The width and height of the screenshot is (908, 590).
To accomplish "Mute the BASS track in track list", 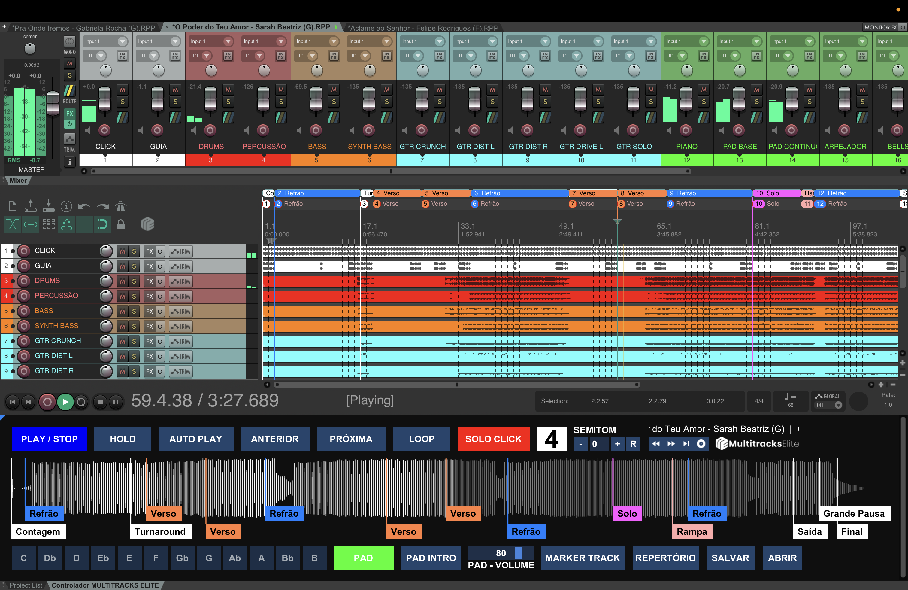I will point(123,312).
